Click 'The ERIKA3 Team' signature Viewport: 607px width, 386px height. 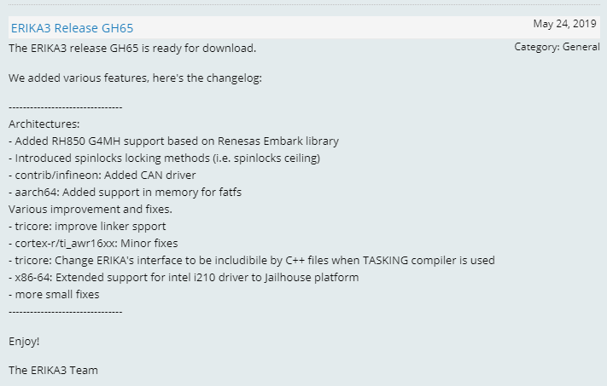coord(53,371)
